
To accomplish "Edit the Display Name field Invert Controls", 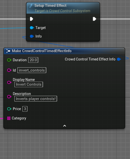I will tap(29, 84).
